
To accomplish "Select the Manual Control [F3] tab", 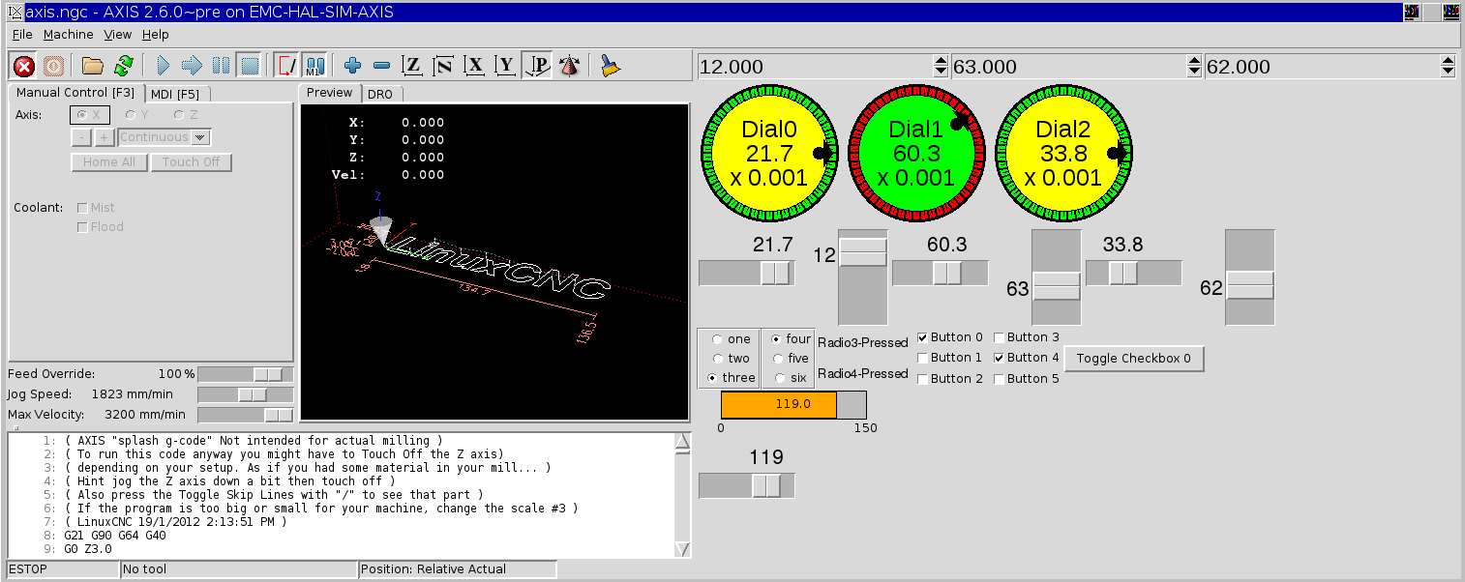I will coord(75,93).
